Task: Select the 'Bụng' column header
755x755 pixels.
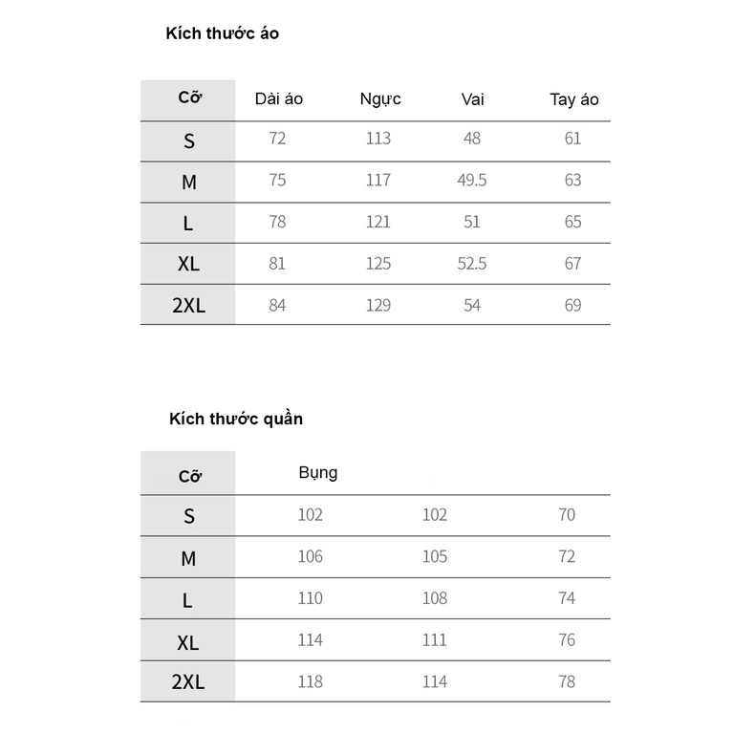Action: (x=318, y=473)
